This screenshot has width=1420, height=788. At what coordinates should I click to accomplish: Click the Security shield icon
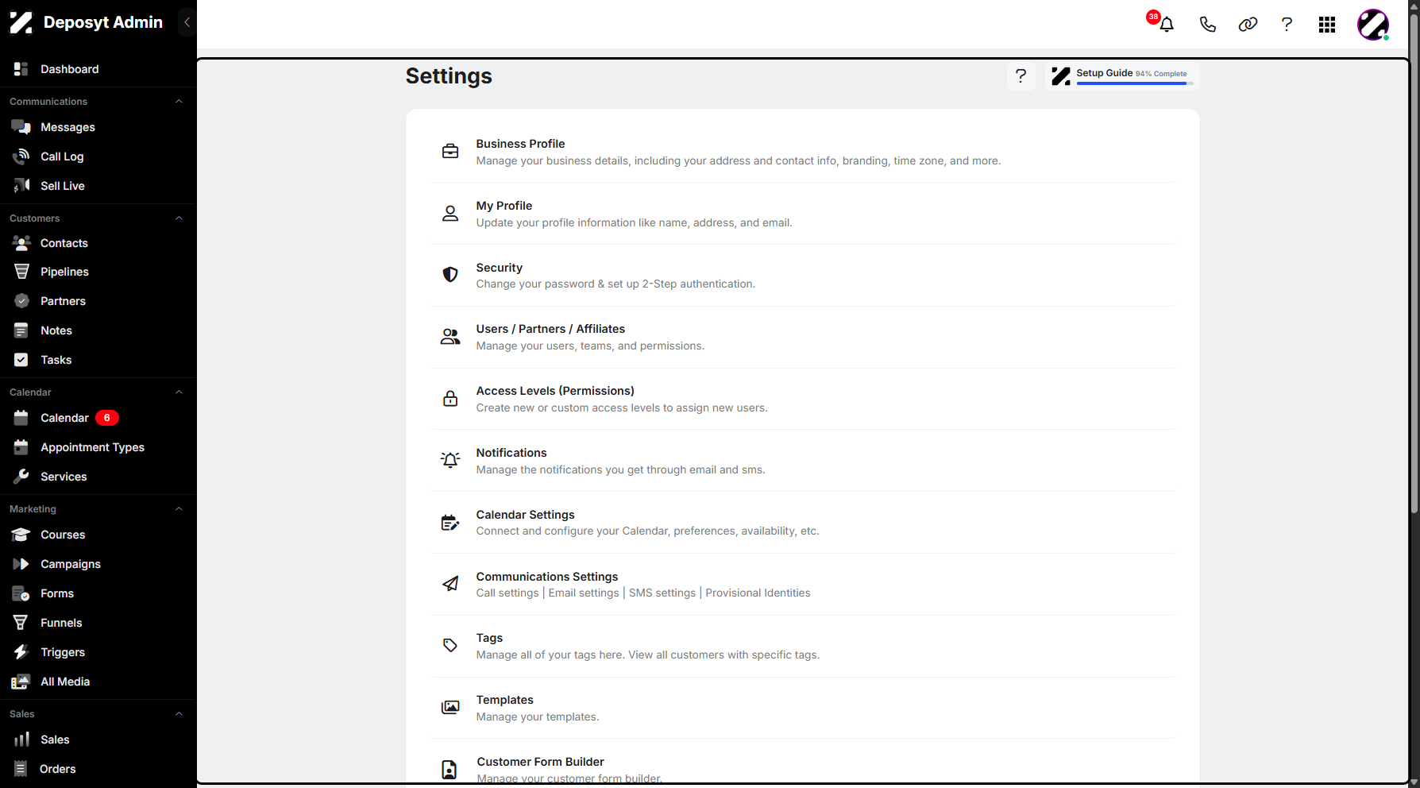[450, 275]
